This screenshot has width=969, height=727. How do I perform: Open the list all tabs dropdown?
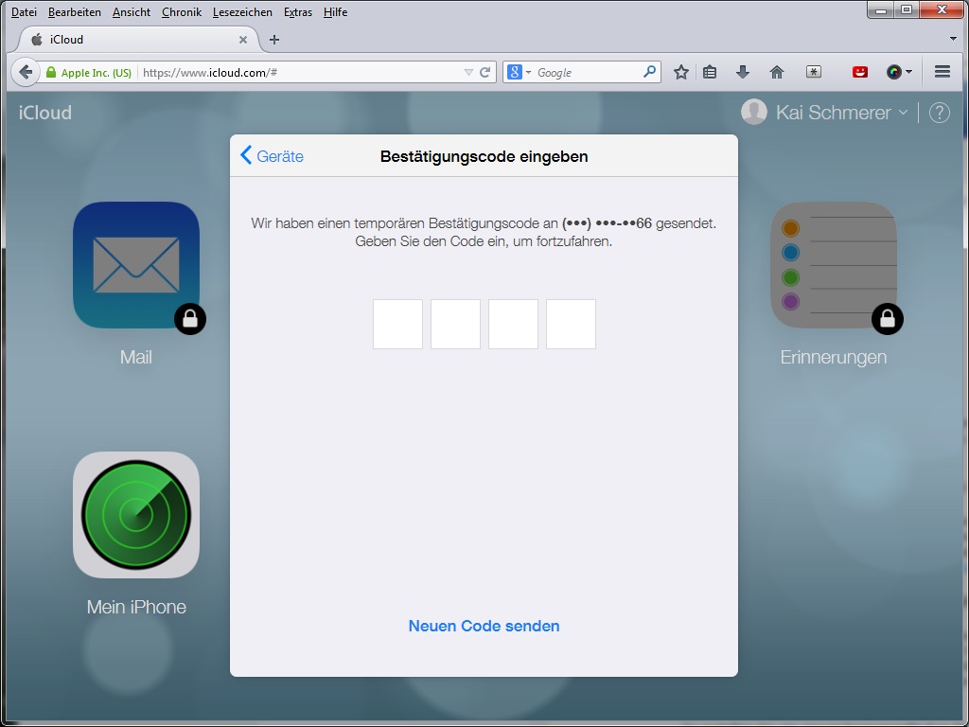coord(953,39)
